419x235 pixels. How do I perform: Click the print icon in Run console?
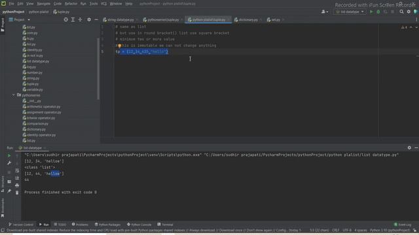[x=17, y=185]
